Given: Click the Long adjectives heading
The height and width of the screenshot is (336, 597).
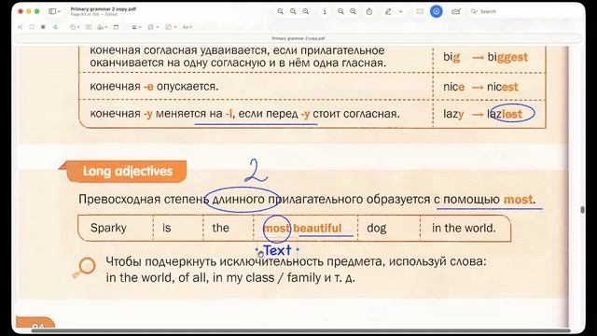Looking at the screenshot, I should click(x=128, y=171).
